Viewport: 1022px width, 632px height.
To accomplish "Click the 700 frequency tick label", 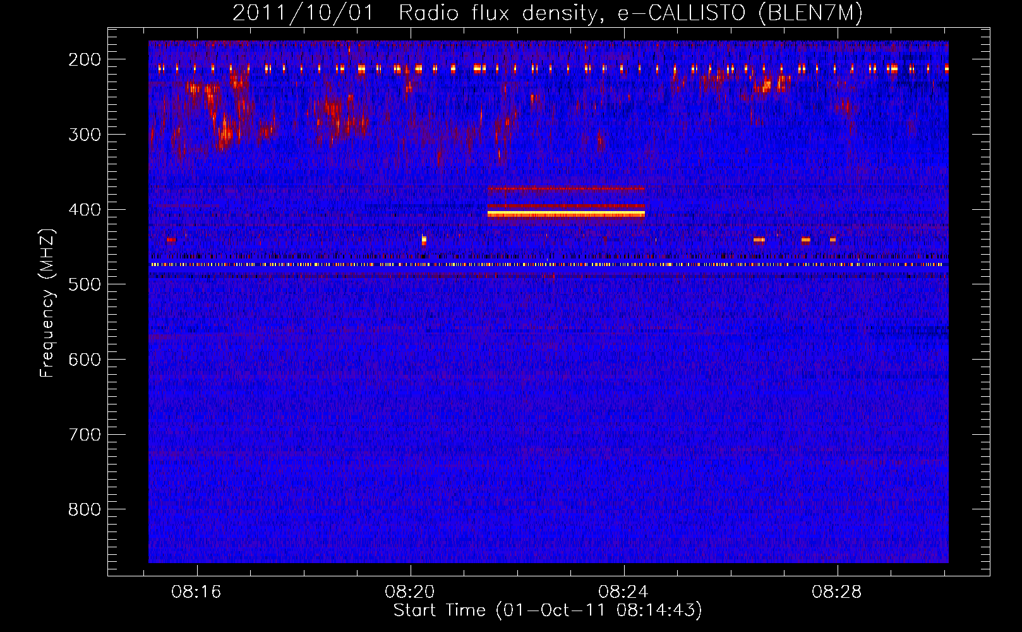I will click(85, 435).
